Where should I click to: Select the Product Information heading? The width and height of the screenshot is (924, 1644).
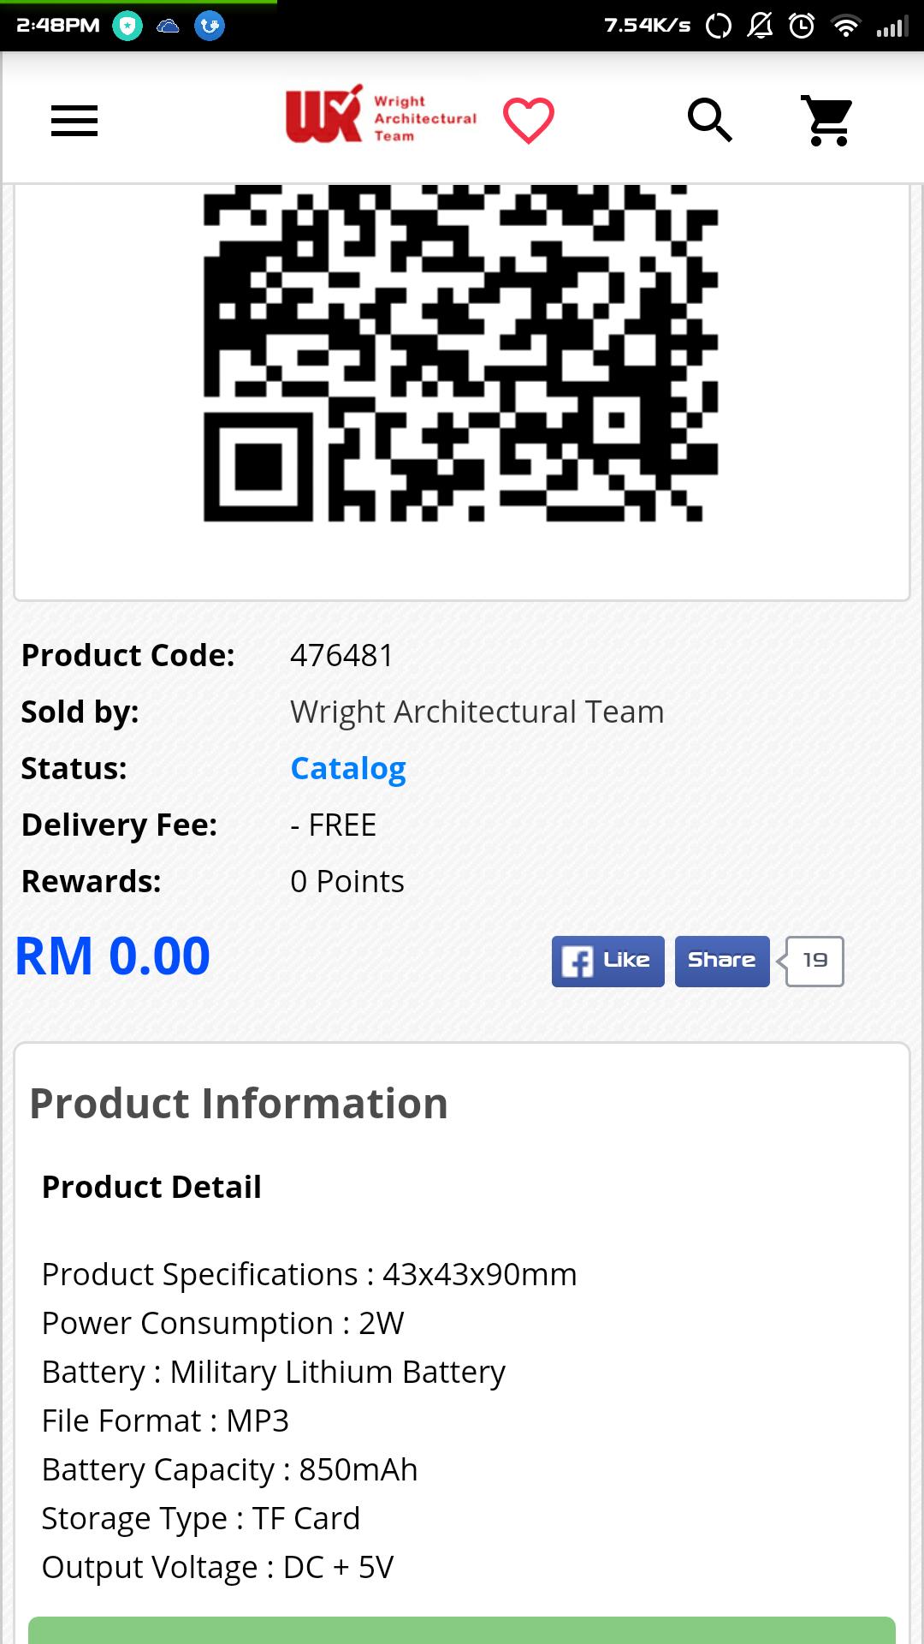pyautogui.click(x=239, y=1103)
